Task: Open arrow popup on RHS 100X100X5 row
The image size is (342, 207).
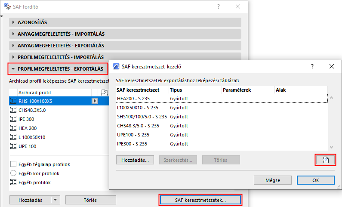Action: 95,101
